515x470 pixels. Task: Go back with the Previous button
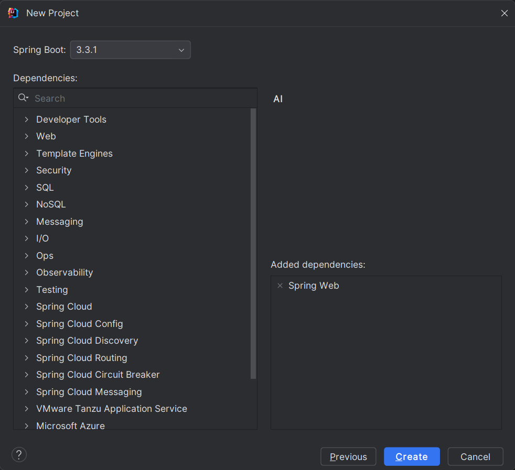click(x=348, y=457)
